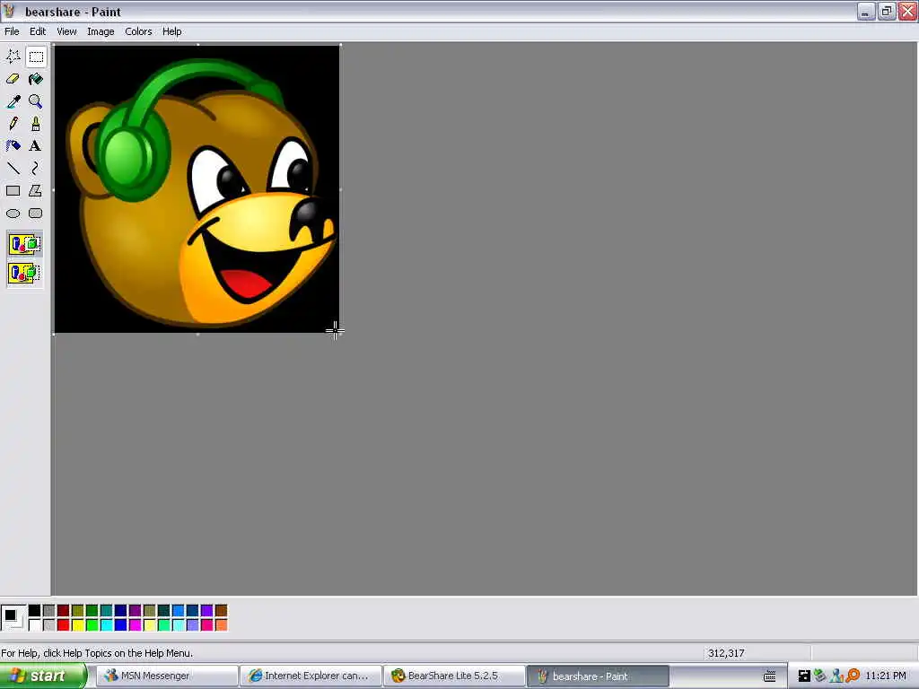Pick the orange color swatch

pos(221,625)
